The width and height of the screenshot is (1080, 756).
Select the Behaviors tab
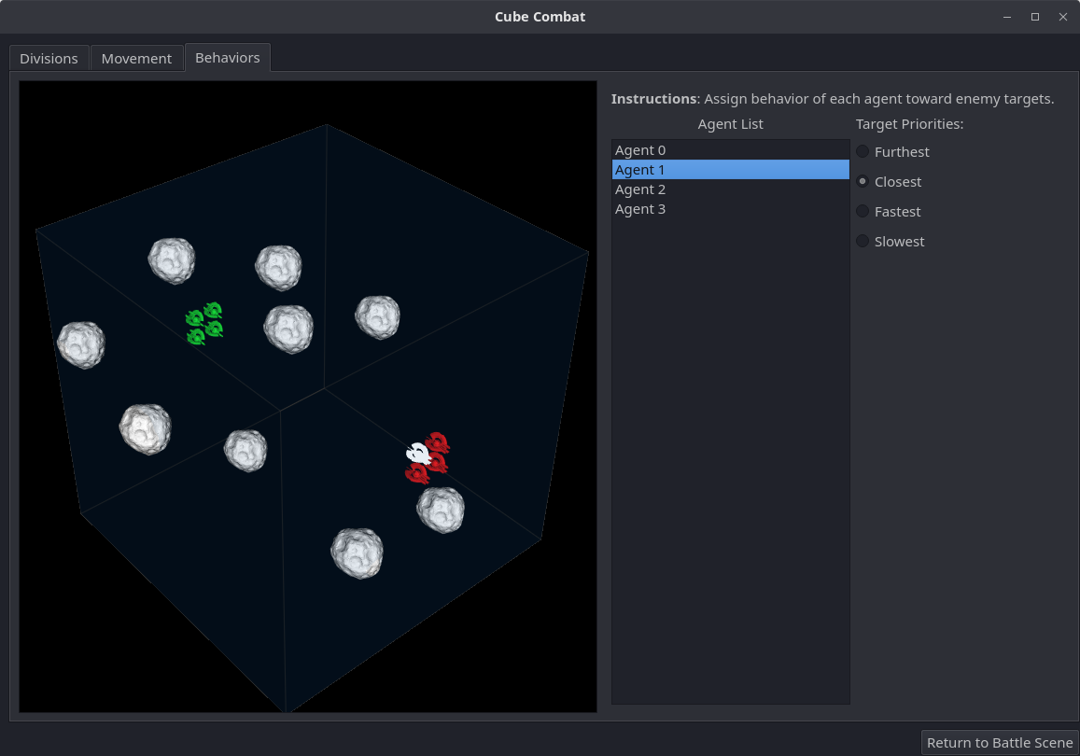tap(227, 57)
